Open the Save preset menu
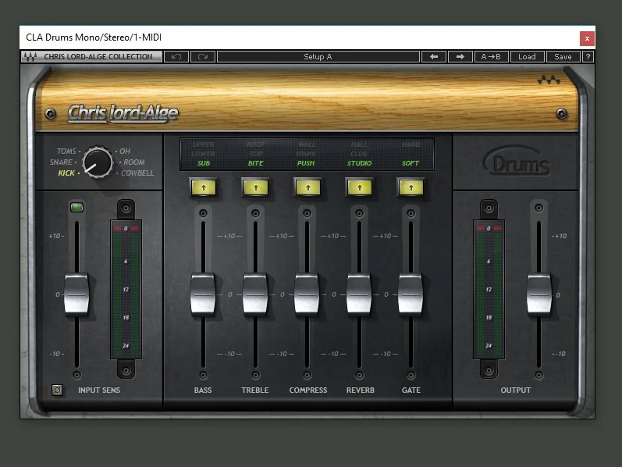 (x=563, y=57)
